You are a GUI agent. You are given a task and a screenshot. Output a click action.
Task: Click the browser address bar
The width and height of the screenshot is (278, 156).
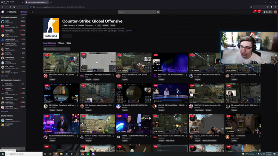pyautogui.click(x=141, y=7)
